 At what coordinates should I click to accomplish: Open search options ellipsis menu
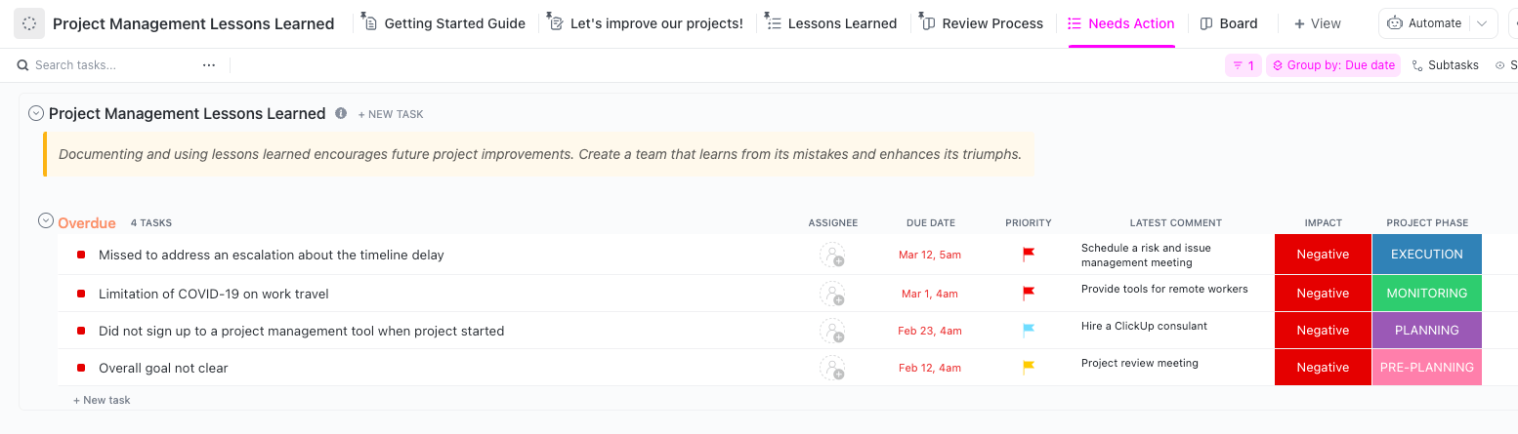[x=209, y=65]
